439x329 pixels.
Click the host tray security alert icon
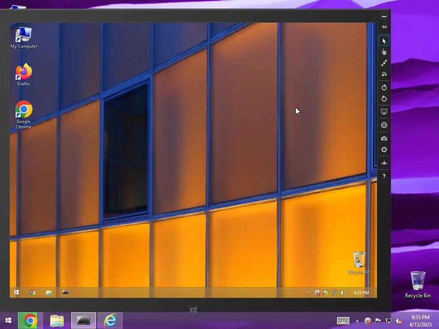pos(368,320)
